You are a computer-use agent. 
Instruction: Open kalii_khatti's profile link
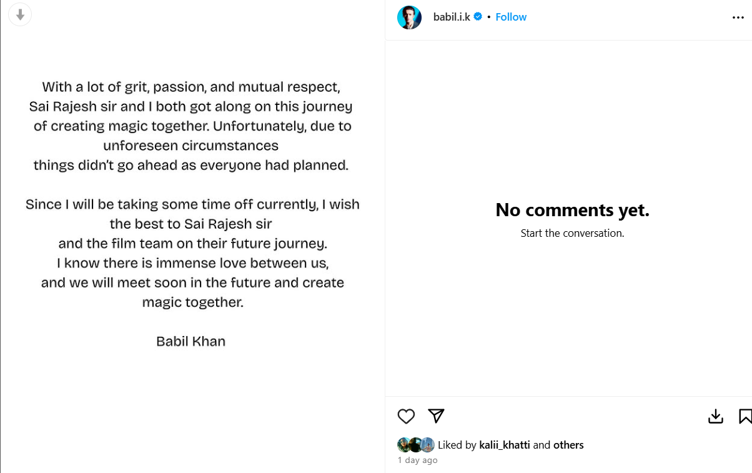point(504,445)
